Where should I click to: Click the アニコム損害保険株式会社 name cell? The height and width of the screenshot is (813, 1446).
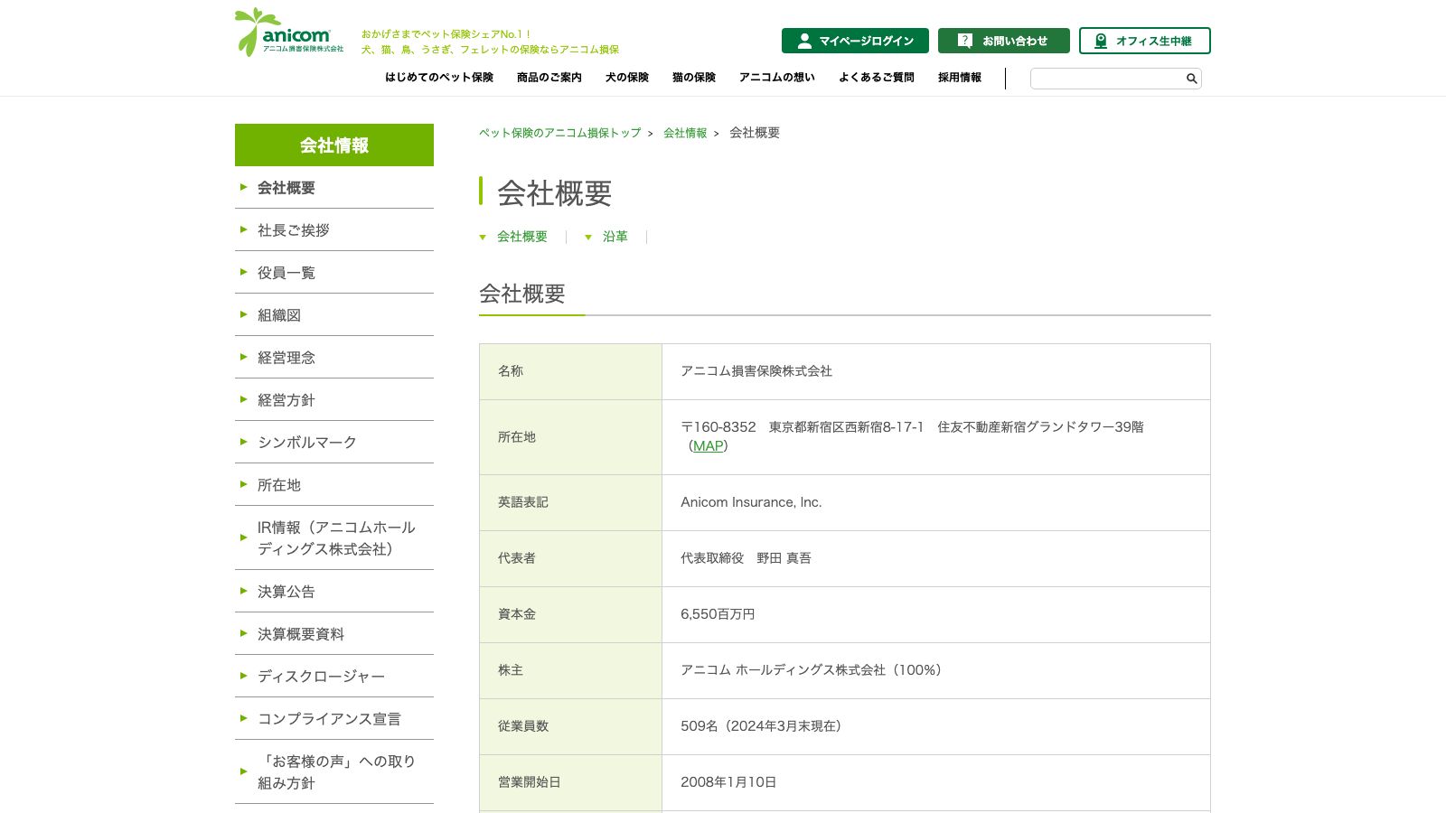(936, 371)
